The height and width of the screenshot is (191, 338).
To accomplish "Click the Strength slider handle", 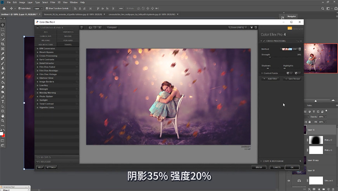I will pyautogui.click(x=270, y=57).
